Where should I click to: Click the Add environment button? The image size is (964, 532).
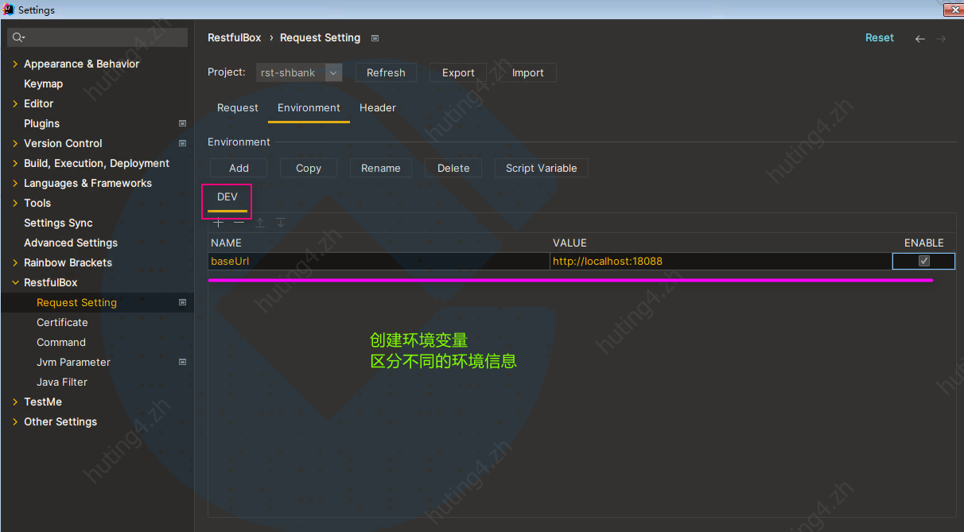[239, 168]
